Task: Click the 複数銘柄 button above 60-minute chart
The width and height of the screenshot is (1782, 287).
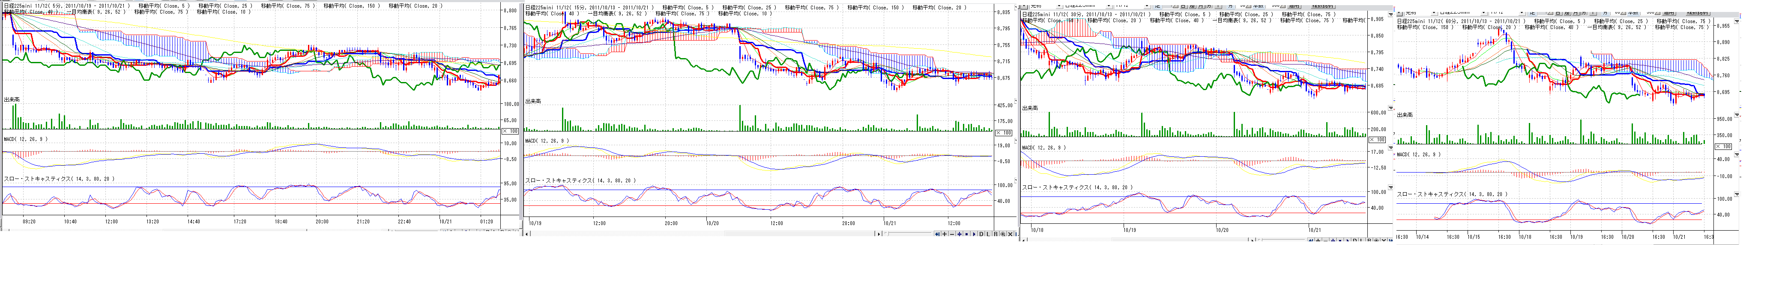Action: pyautogui.click(x=1698, y=13)
